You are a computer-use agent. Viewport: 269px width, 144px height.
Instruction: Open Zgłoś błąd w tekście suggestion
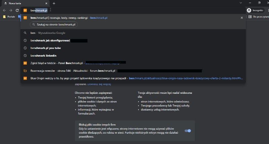point(133,63)
